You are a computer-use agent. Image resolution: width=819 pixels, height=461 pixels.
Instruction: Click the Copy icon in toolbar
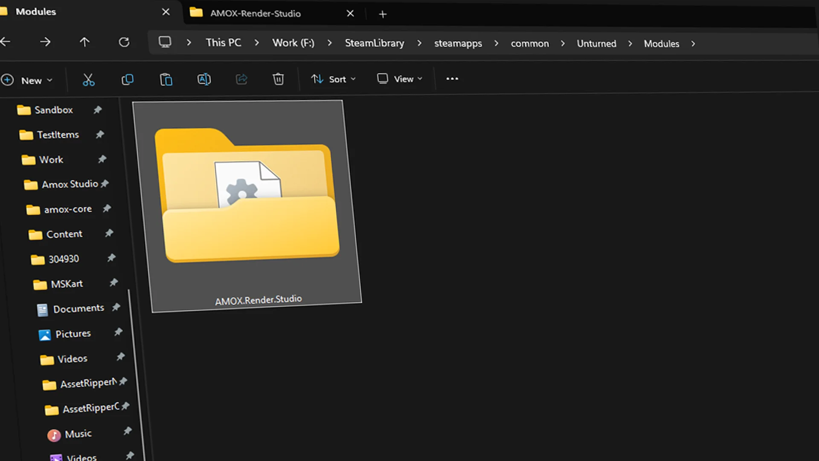pyautogui.click(x=128, y=79)
